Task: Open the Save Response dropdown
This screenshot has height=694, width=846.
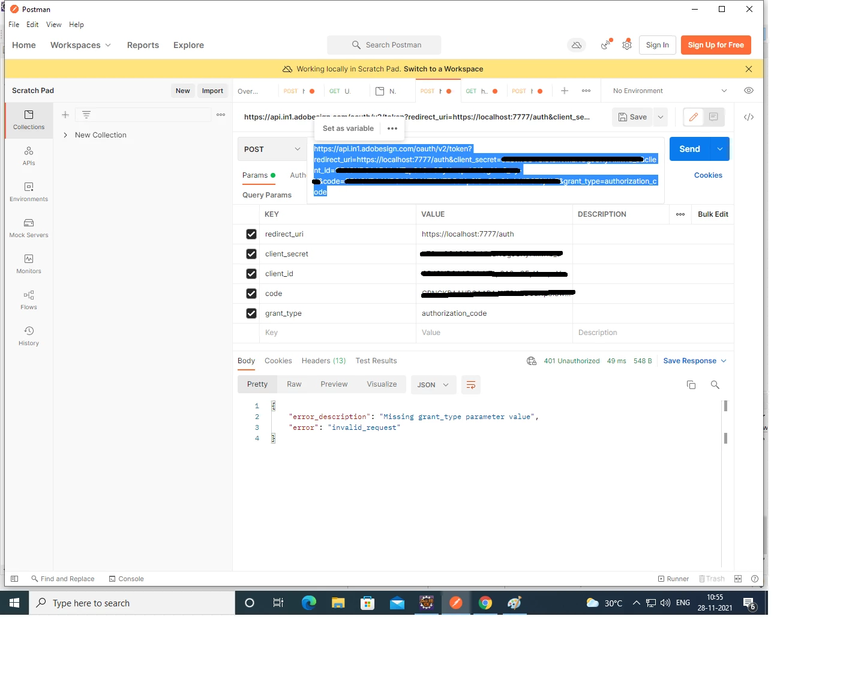Action: [695, 361]
